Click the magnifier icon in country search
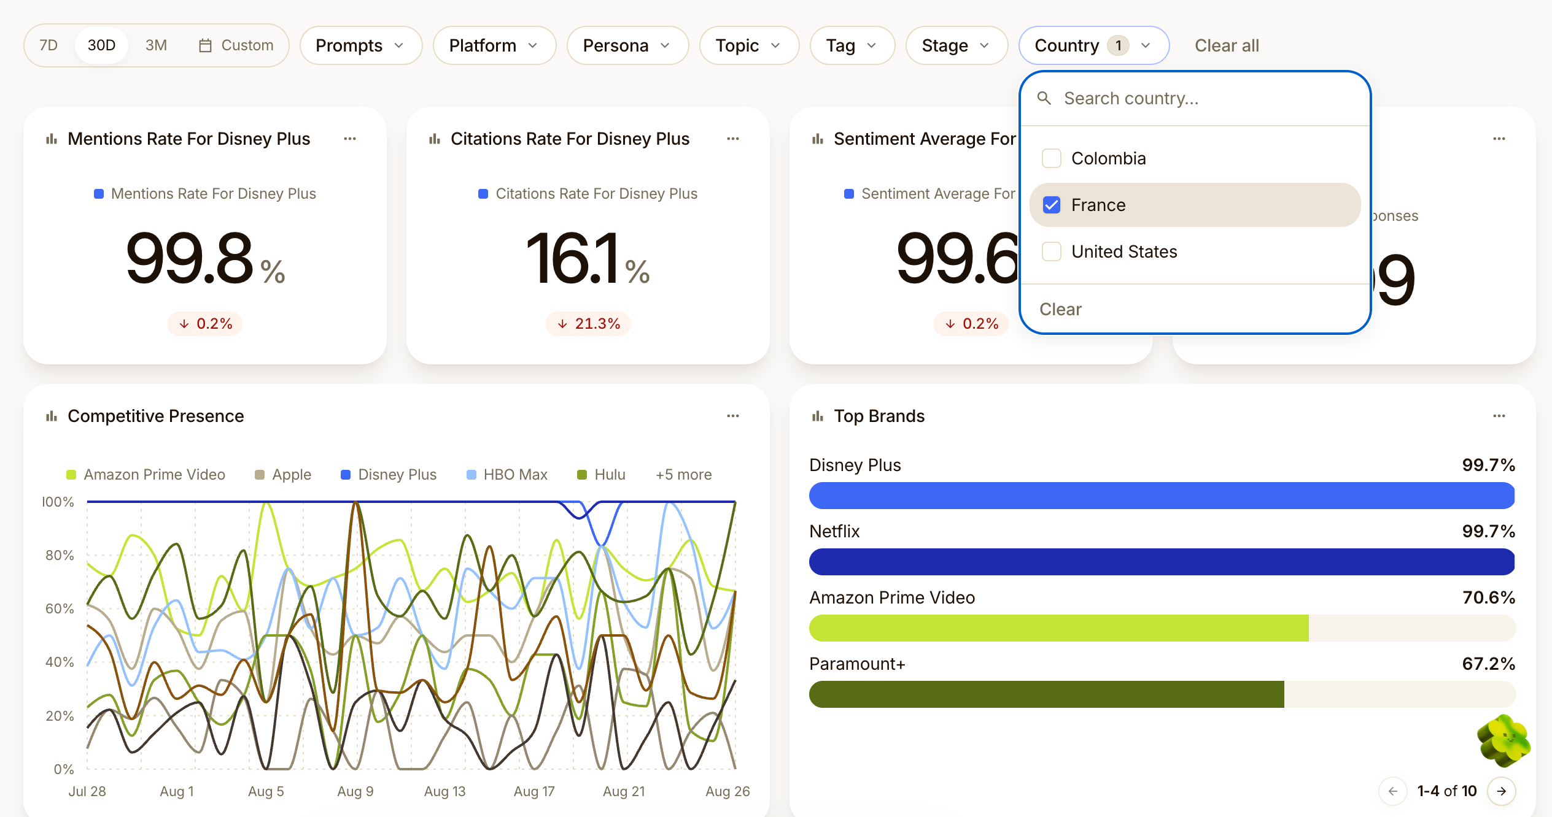Screen dimensions: 1552x817 [x=1044, y=98]
